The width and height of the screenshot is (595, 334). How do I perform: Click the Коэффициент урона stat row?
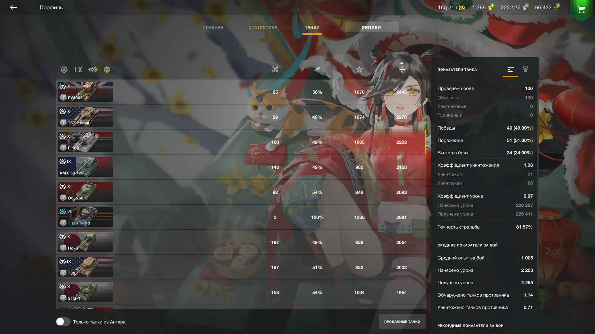485,196
